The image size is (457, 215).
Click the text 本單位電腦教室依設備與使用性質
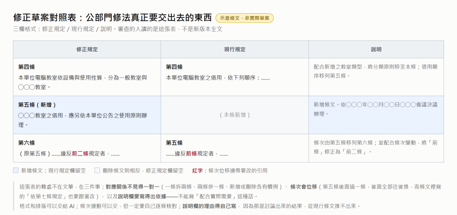83,82
